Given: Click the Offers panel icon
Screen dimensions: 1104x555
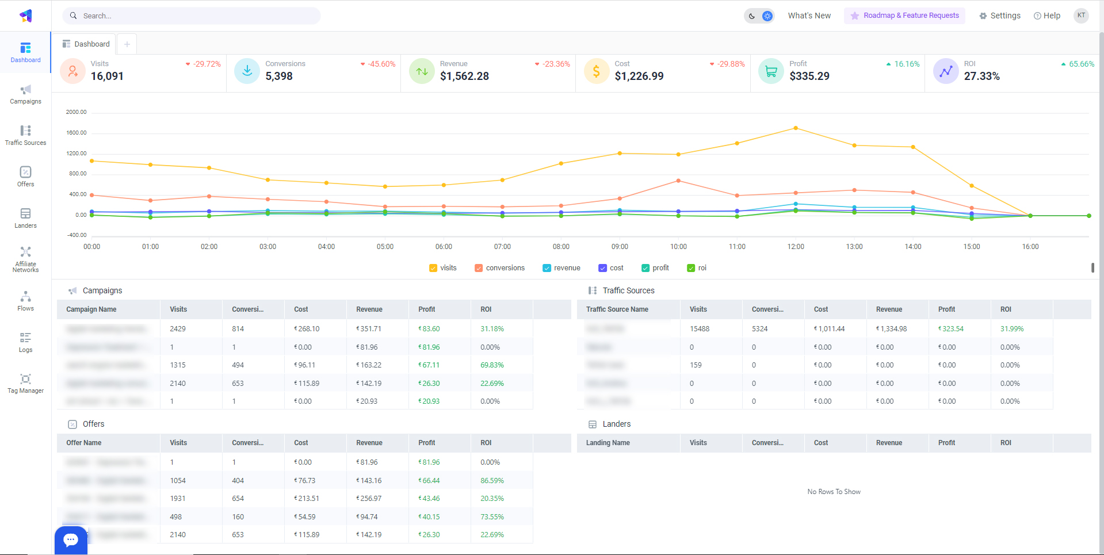Looking at the screenshot, I should (72, 424).
